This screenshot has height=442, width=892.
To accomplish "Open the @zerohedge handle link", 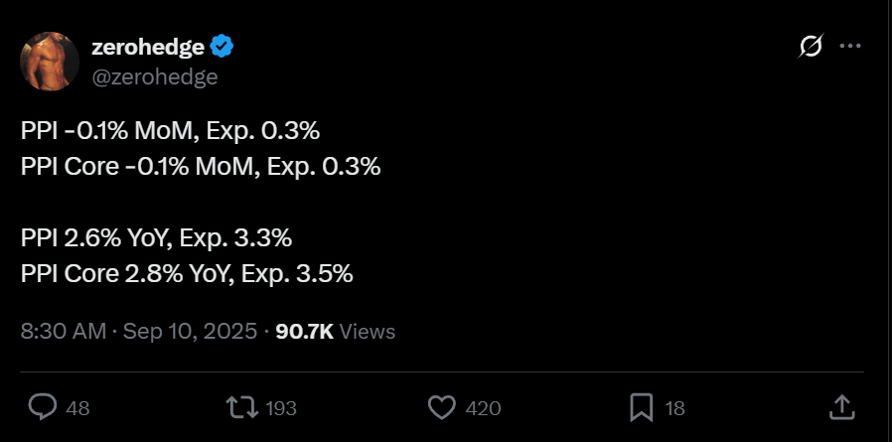I will pos(154,76).
